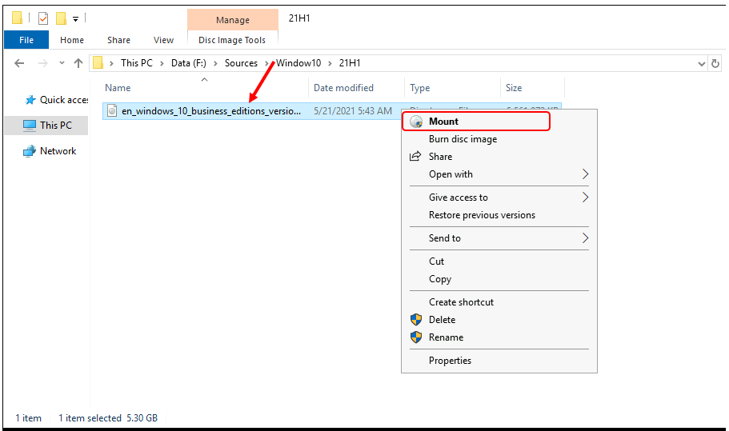Viewport: 729px width, 431px height.
Task: Click chevron after Window10 in path
Action: click(x=330, y=63)
